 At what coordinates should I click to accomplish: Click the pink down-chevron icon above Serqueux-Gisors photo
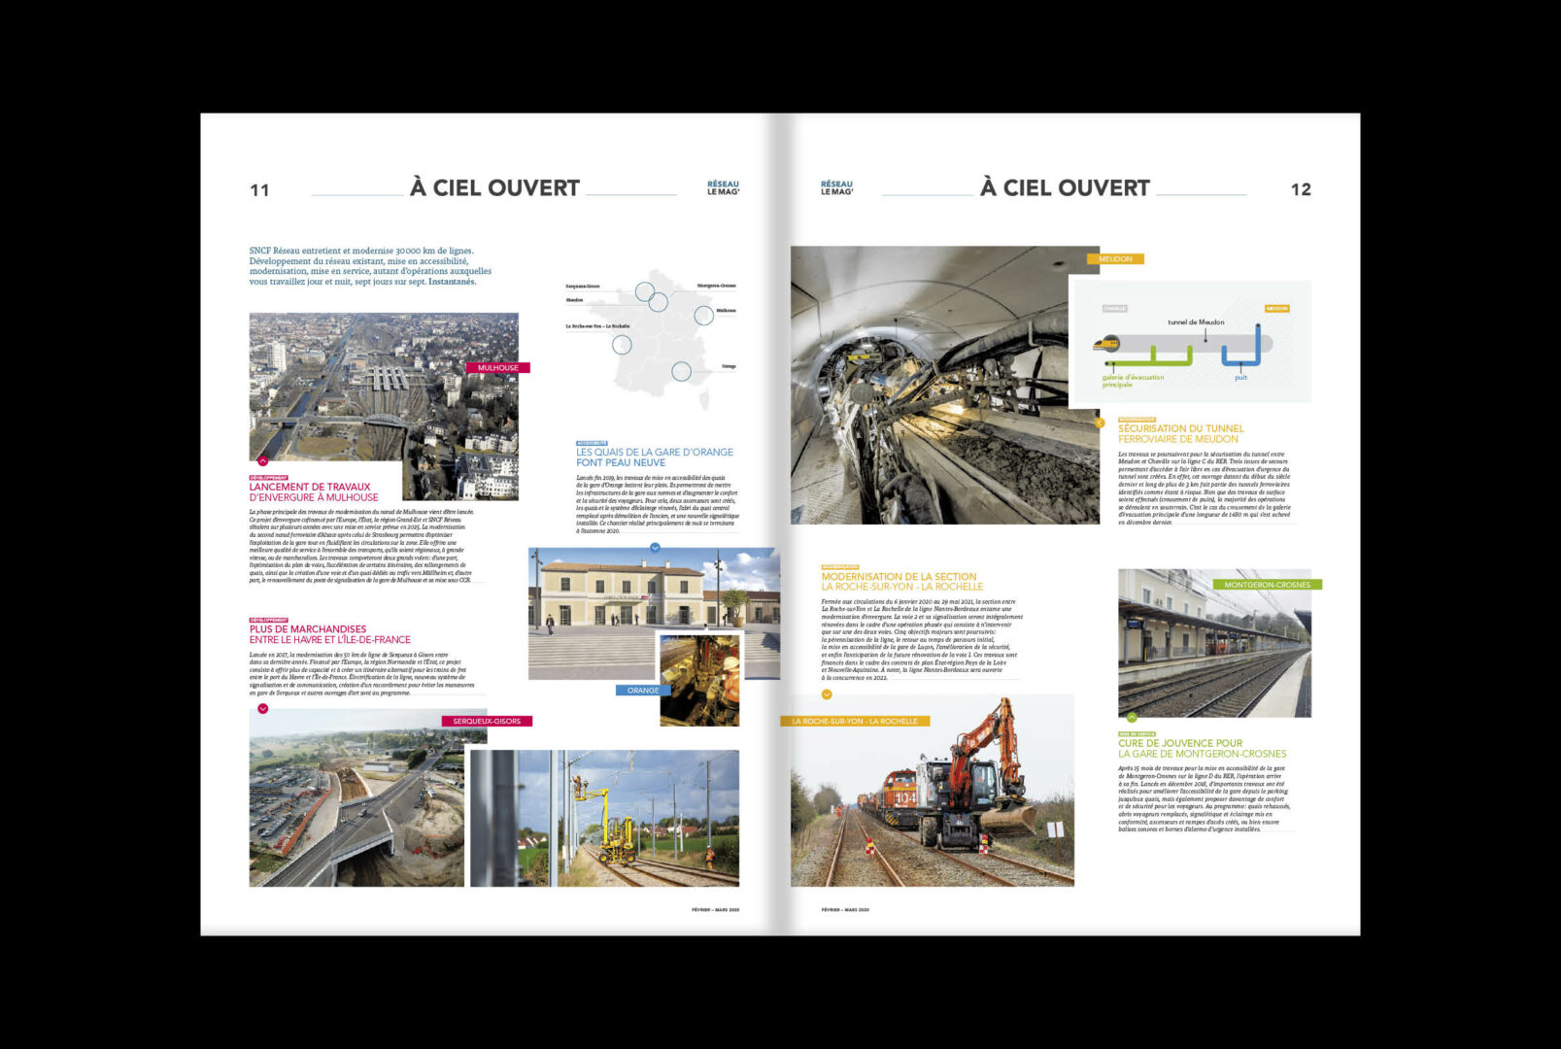coord(262,709)
